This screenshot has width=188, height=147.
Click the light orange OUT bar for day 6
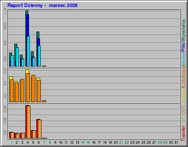(40, 129)
